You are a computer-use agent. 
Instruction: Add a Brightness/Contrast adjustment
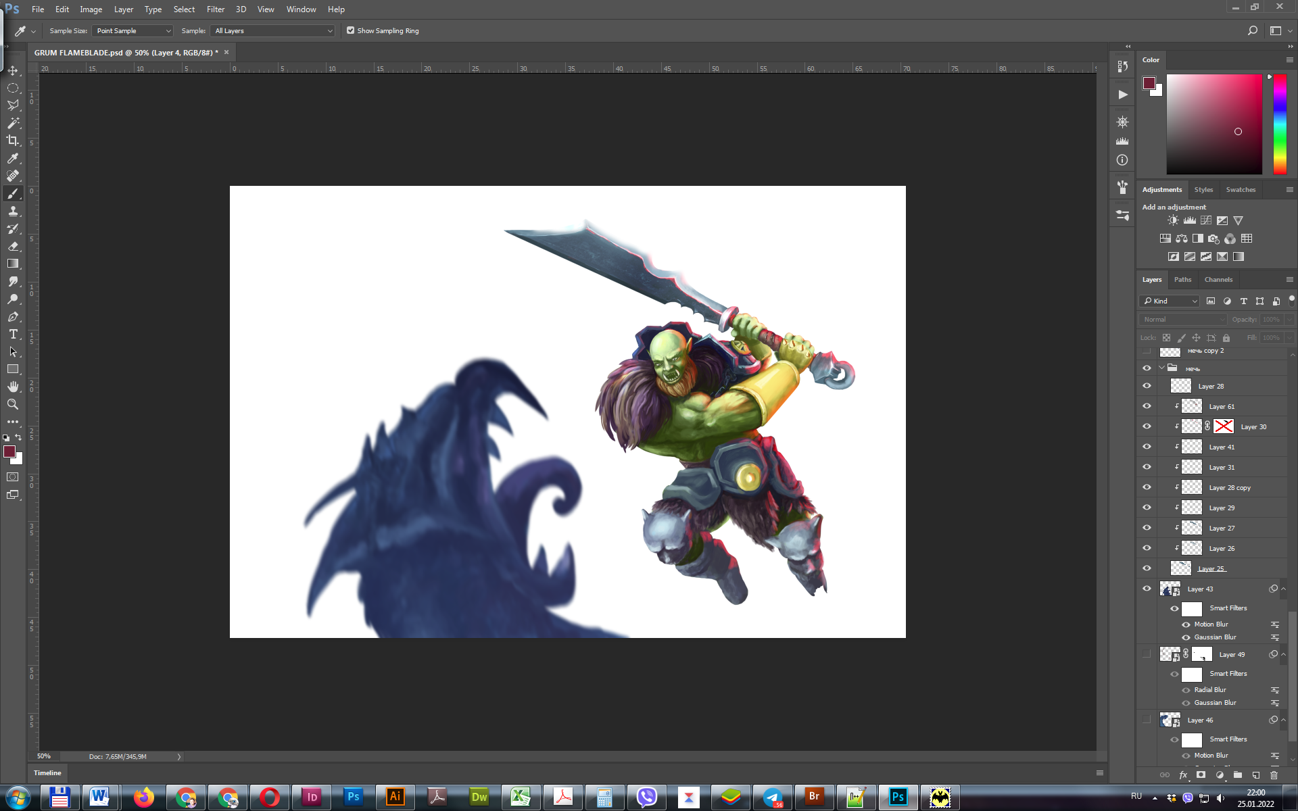[x=1173, y=220]
